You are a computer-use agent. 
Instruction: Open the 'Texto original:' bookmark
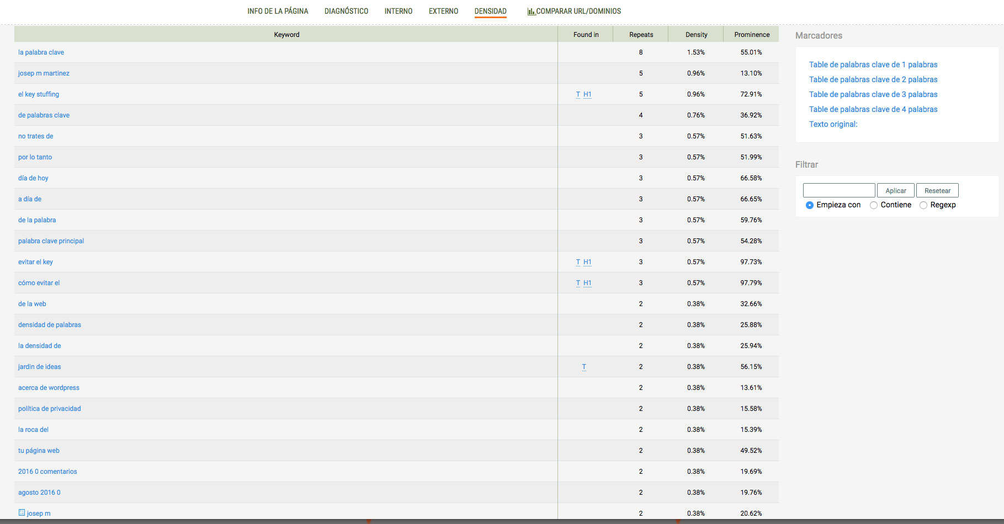(833, 124)
